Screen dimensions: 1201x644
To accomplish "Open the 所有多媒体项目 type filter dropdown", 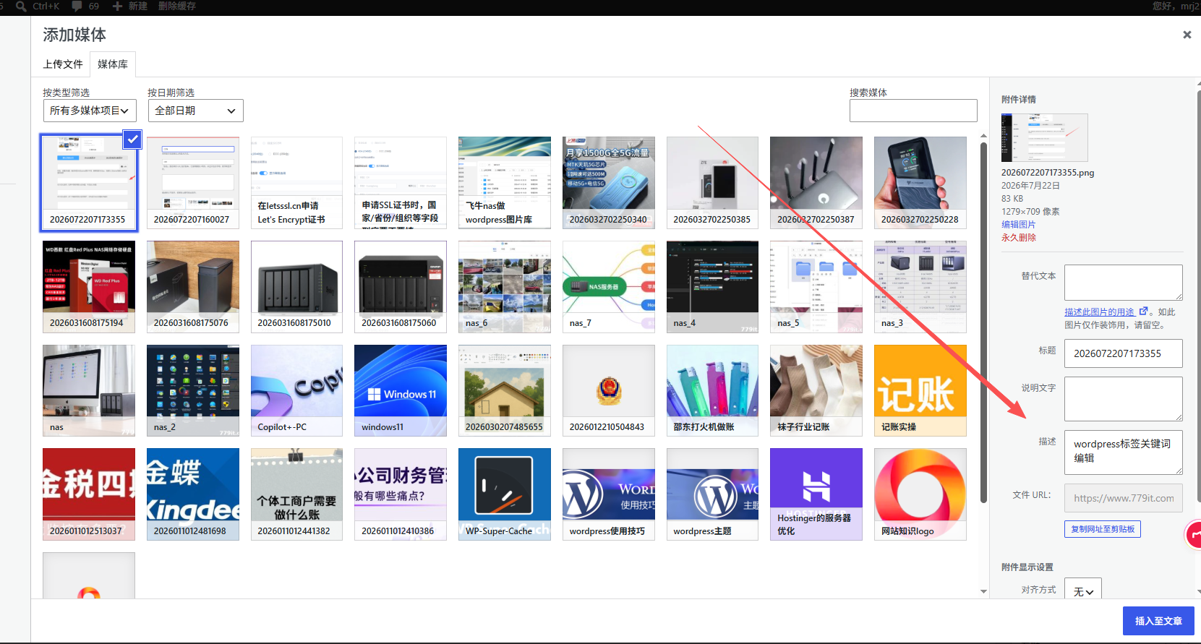I will pos(90,111).
